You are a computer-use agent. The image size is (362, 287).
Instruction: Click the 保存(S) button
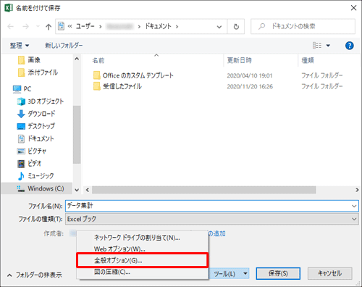278,273
